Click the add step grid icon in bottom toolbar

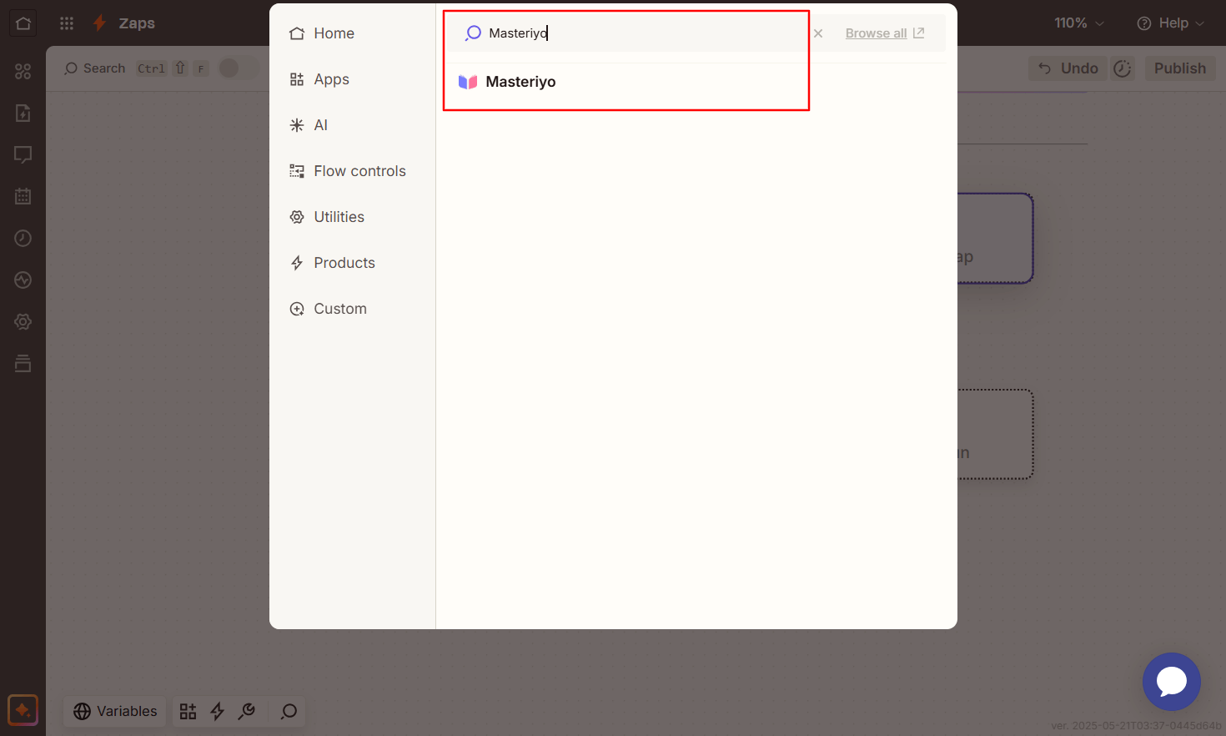[x=188, y=711]
